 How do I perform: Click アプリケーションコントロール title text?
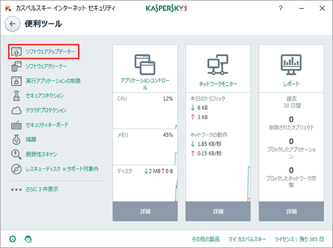pos(145,84)
